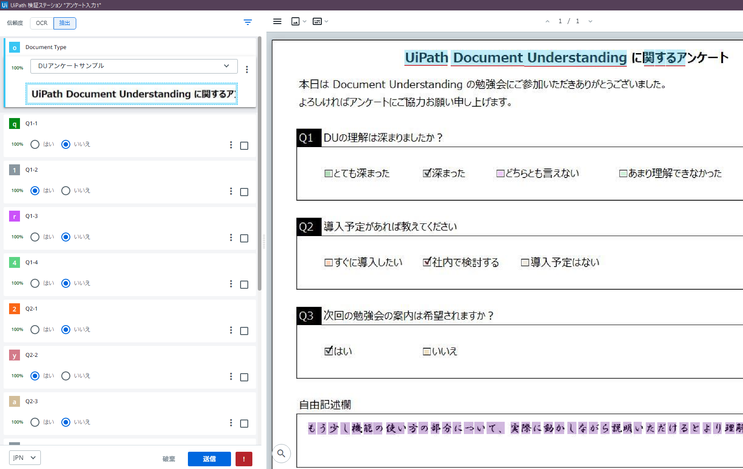This screenshot has width=743, height=469.
Task: Click the 送信 submit button
Action: coord(209,459)
